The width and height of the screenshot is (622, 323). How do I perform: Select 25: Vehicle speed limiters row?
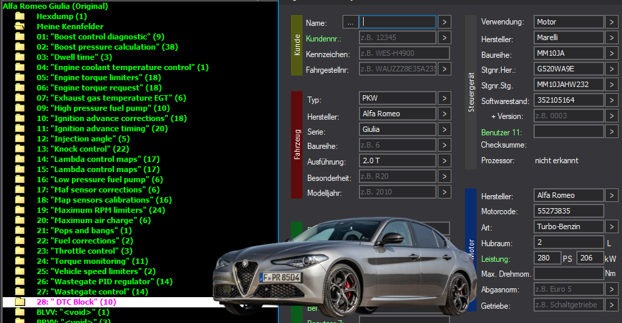click(x=96, y=271)
